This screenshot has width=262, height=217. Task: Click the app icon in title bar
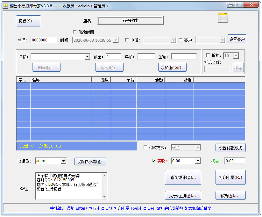[x=5, y=6]
